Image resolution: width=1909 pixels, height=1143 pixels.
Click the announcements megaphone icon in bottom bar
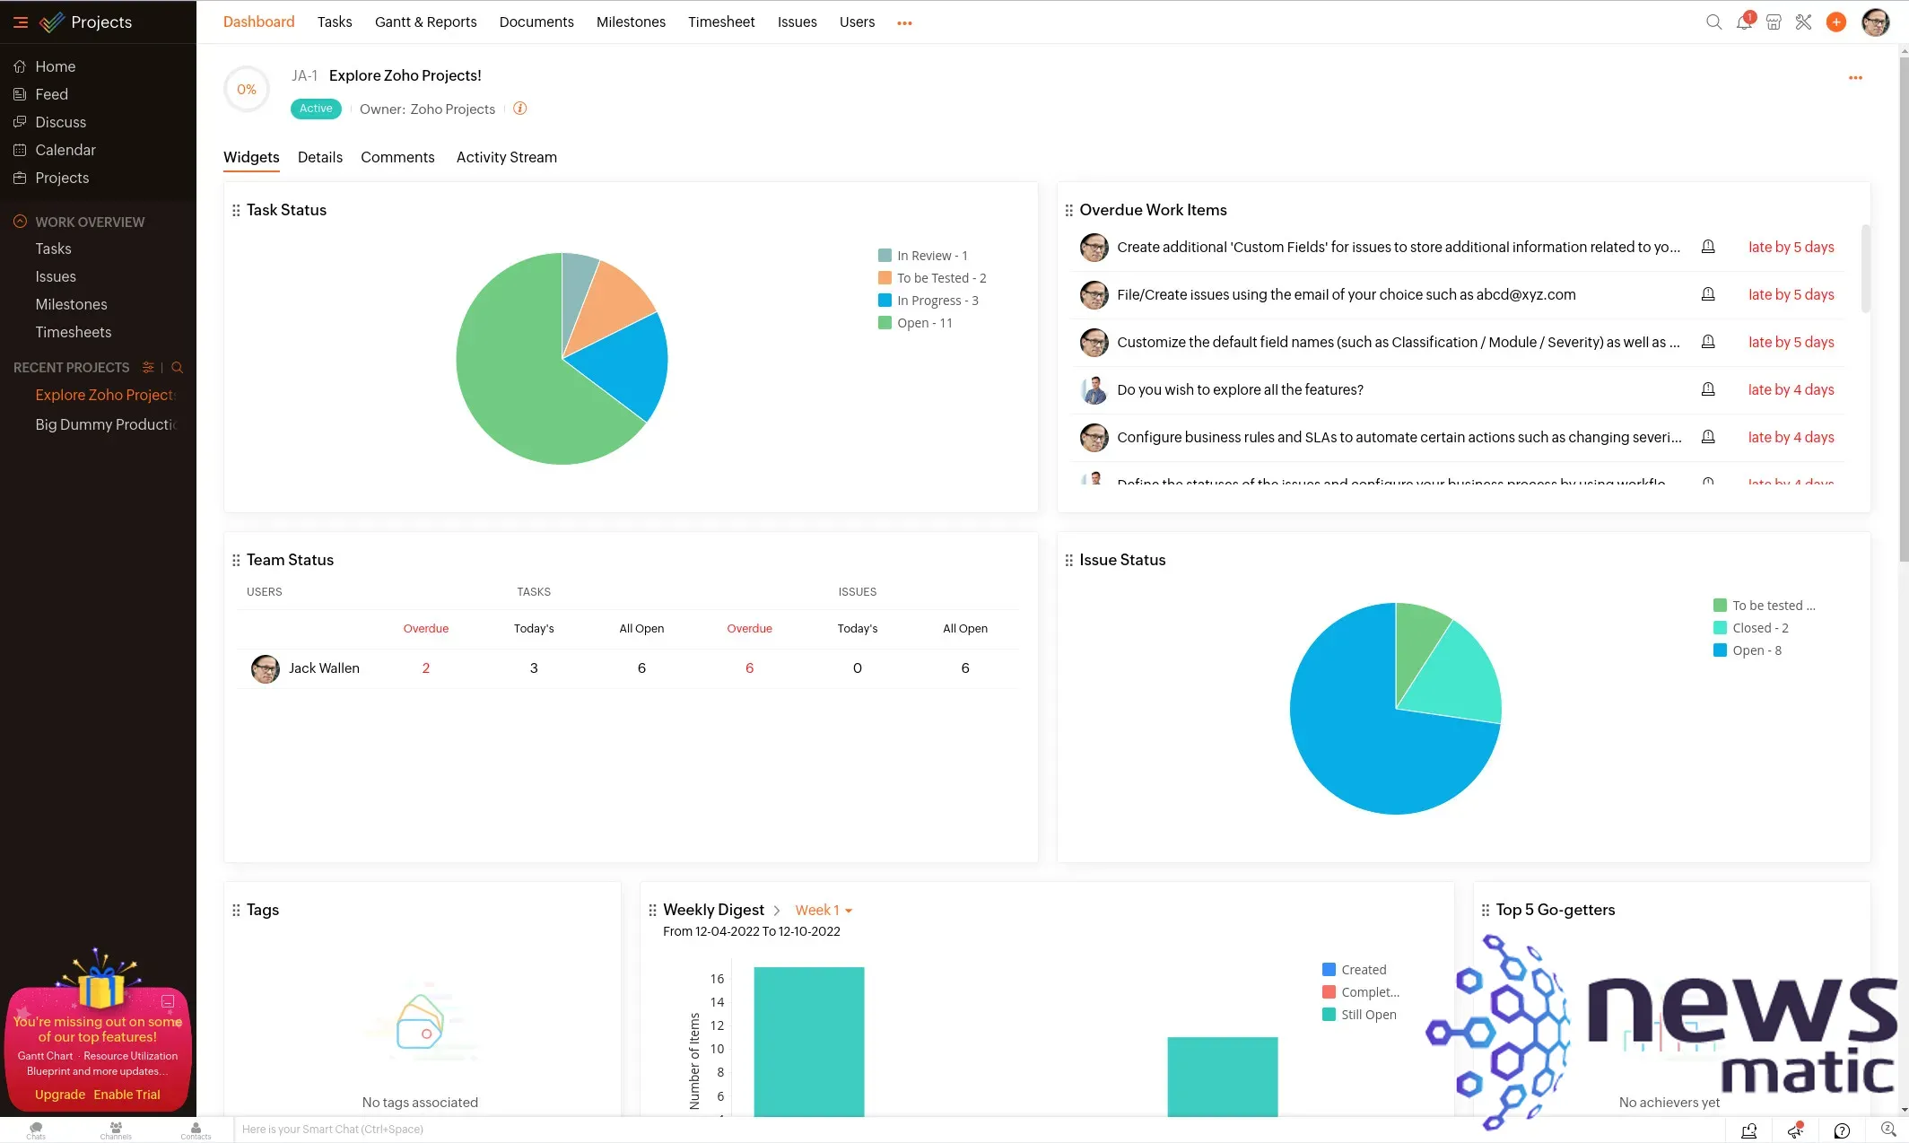coord(1795,1130)
